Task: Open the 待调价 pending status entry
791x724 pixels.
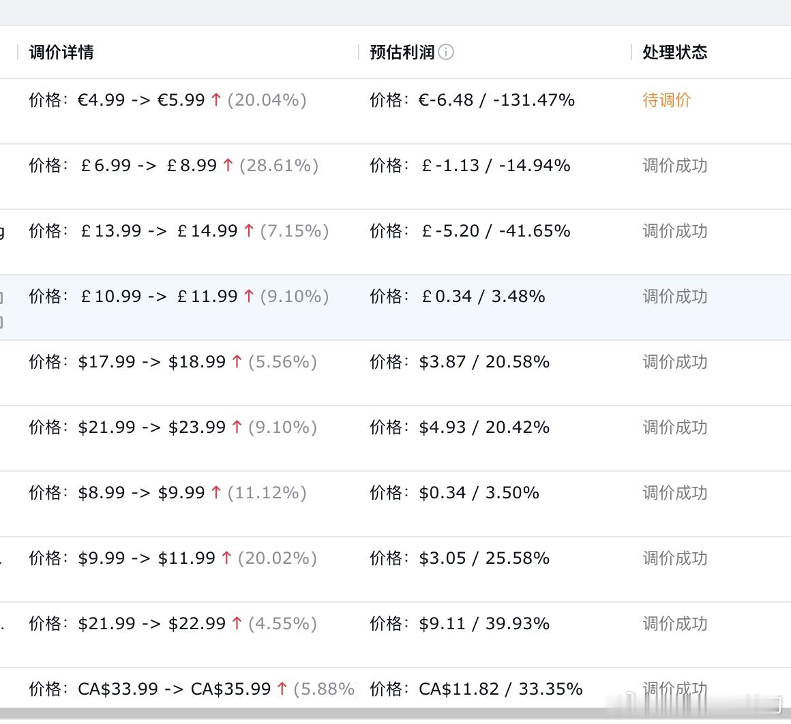Action: click(666, 100)
